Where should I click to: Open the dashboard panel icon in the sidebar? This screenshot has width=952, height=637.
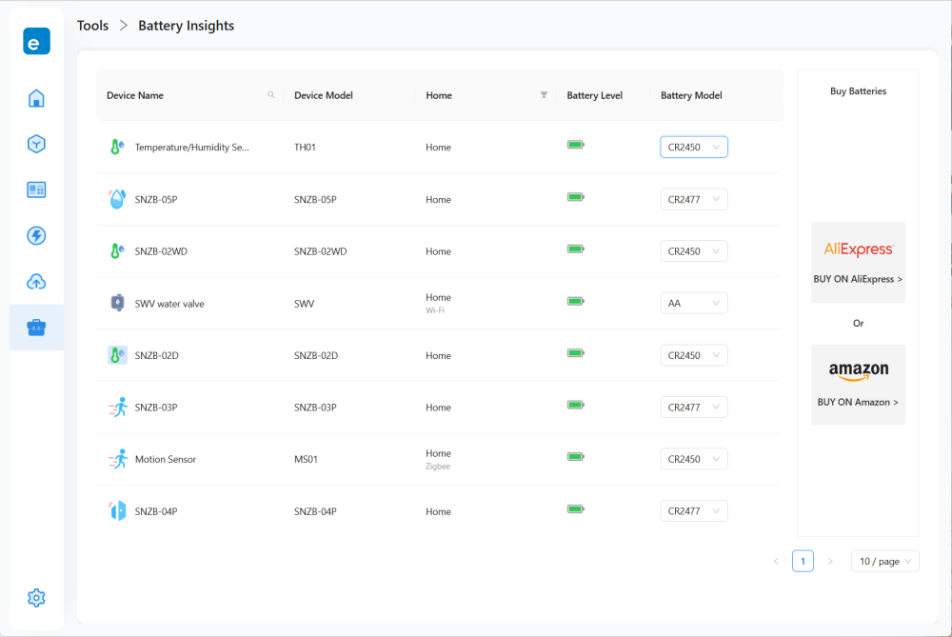(x=36, y=189)
